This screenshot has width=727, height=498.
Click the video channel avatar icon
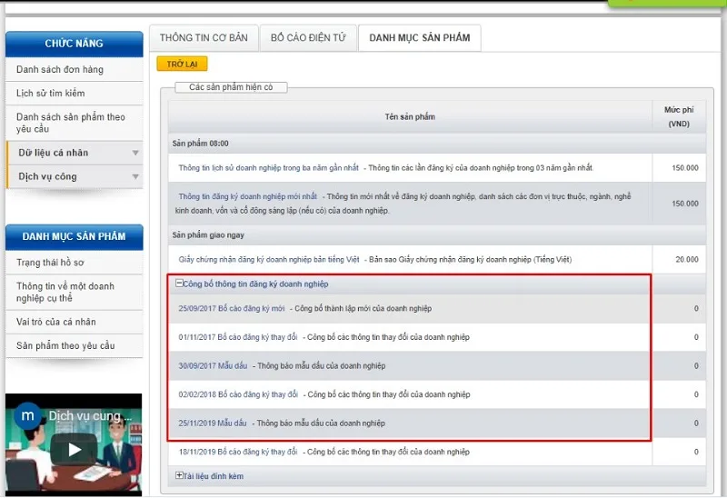(x=27, y=415)
